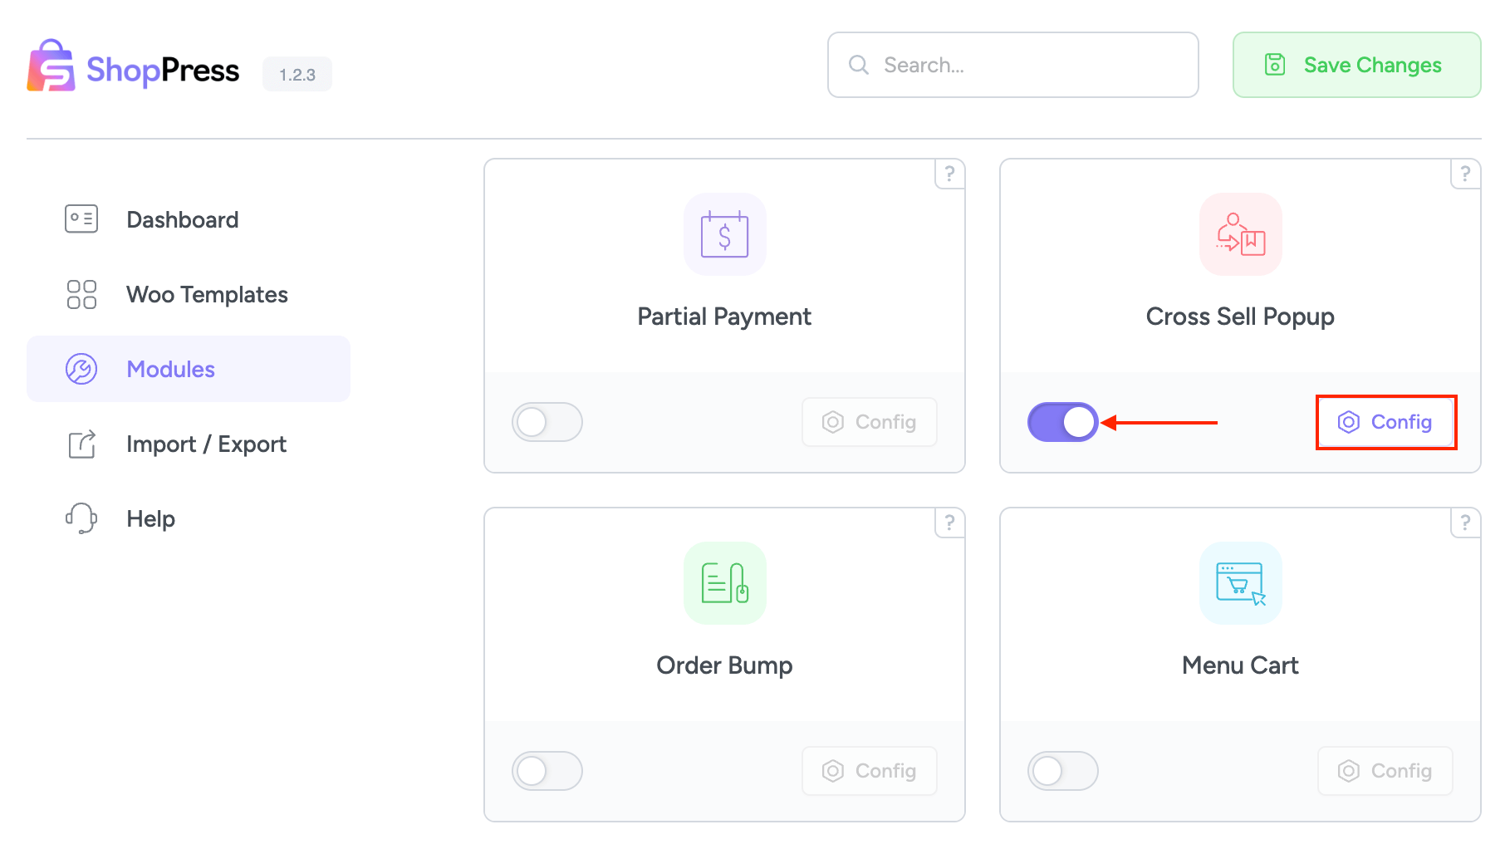This screenshot has width=1505, height=849.
Task: Open the Order Bump help tooltip
Action: point(949,523)
